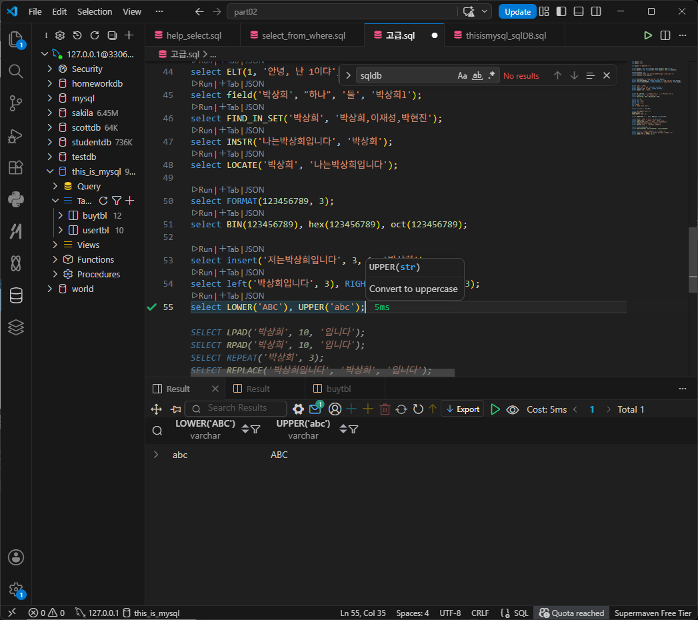Click JSON above line 53 insert query
This screenshot has width=698, height=620.
[x=255, y=249]
